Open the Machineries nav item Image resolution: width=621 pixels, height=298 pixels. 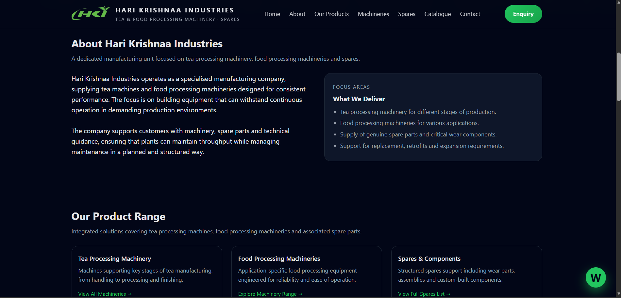coord(373,14)
